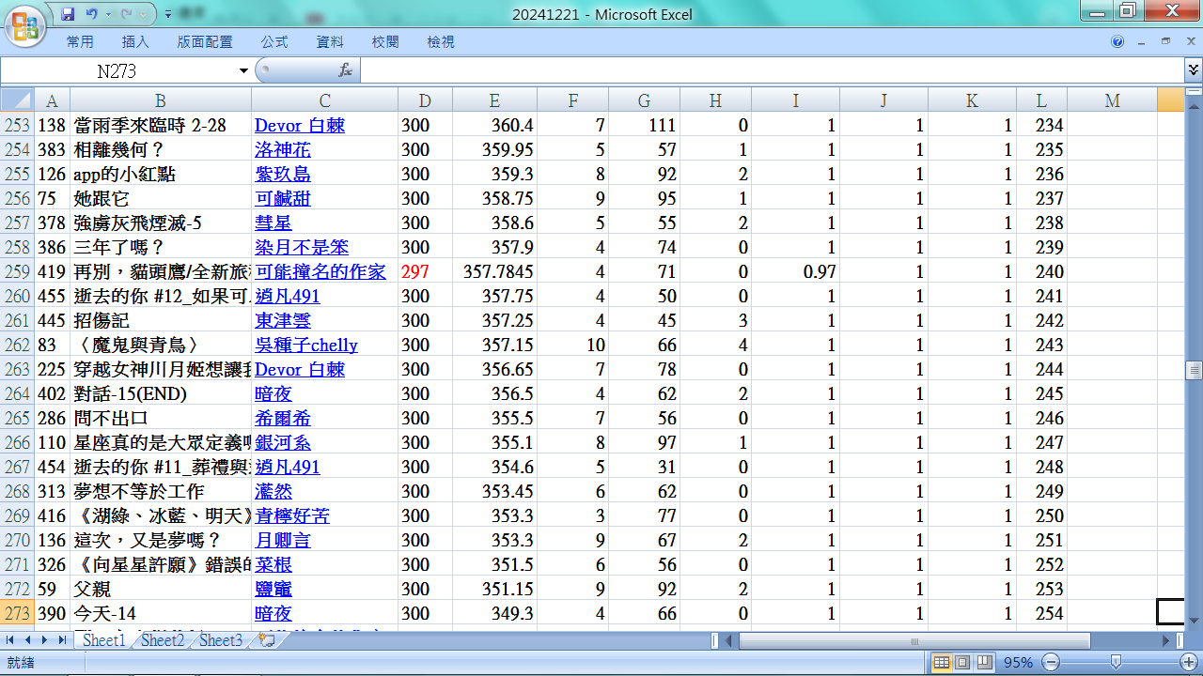1203x676 pixels.
Task: Select cell containing 0.97
Action: pos(795,271)
